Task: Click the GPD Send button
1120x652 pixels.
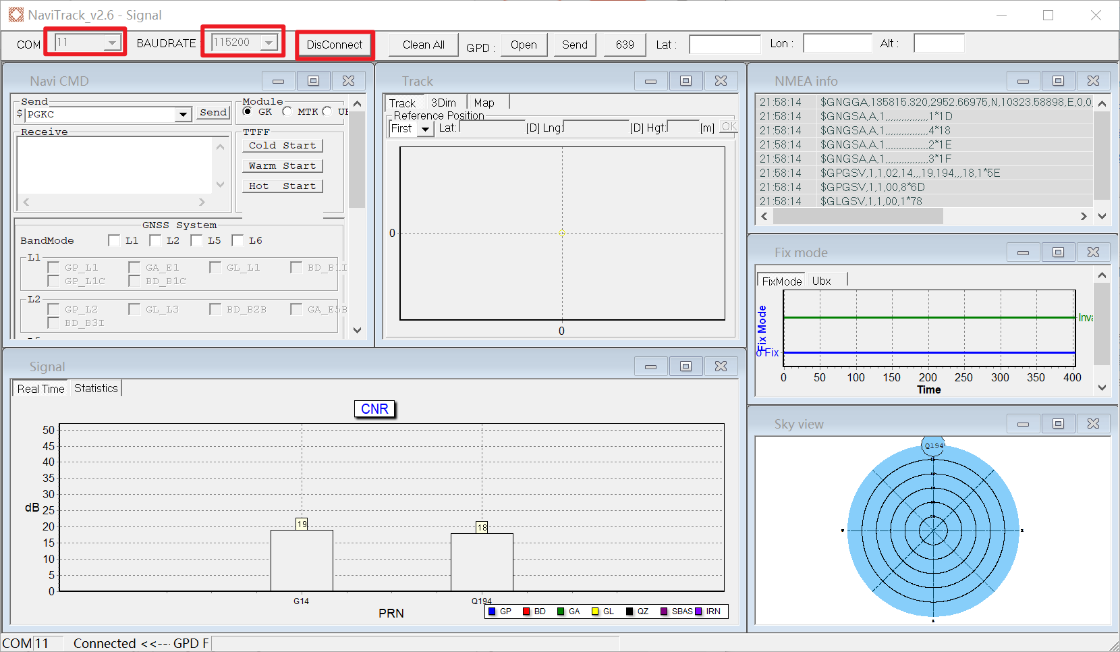Action: [x=575, y=45]
